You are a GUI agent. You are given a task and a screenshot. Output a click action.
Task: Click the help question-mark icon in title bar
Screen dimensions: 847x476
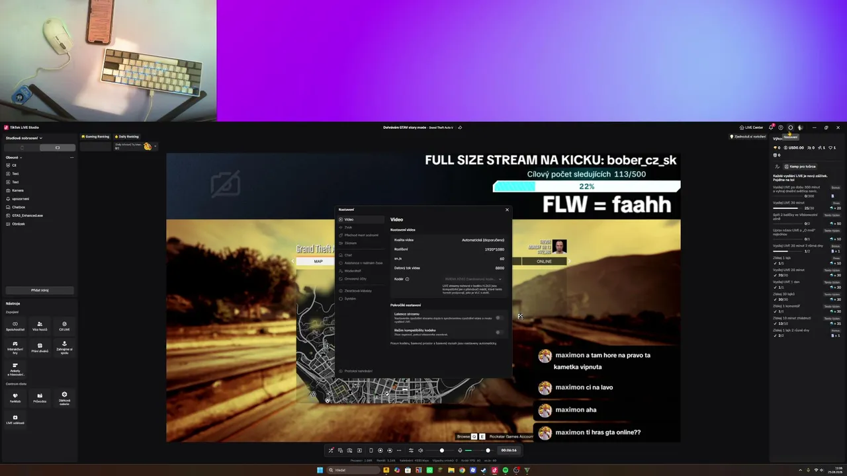pyautogui.click(x=781, y=128)
